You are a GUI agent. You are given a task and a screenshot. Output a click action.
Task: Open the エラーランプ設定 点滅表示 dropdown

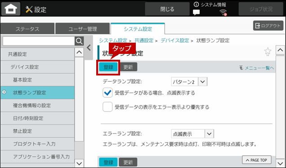point(192,134)
